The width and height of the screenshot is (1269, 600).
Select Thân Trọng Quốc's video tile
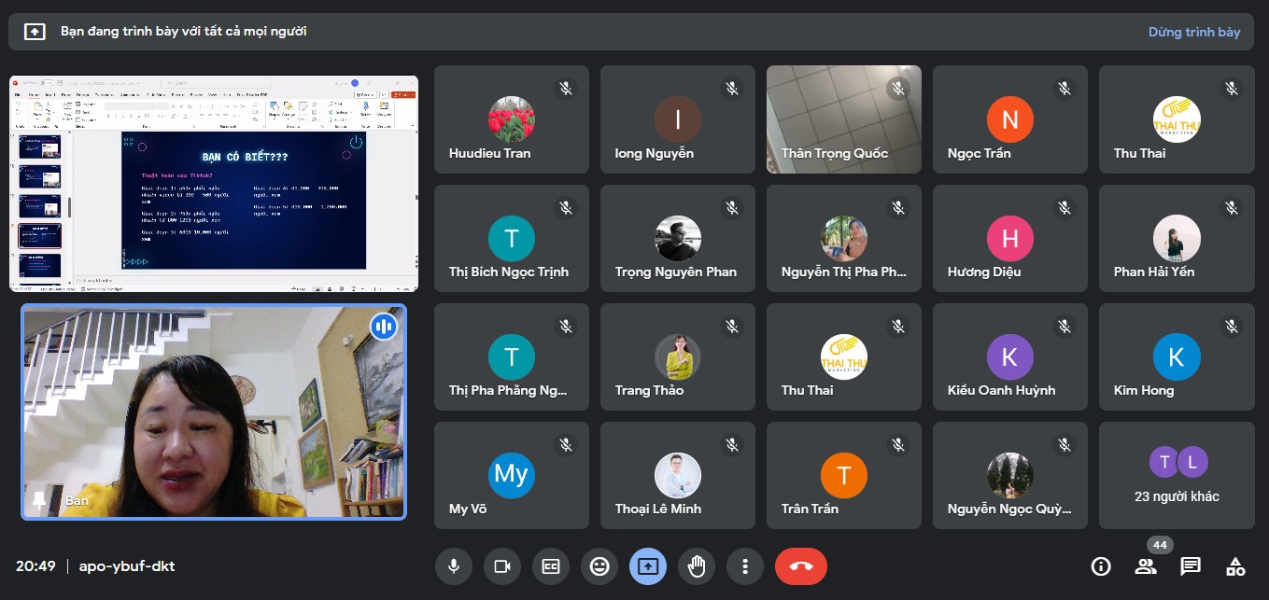[843, 119]
